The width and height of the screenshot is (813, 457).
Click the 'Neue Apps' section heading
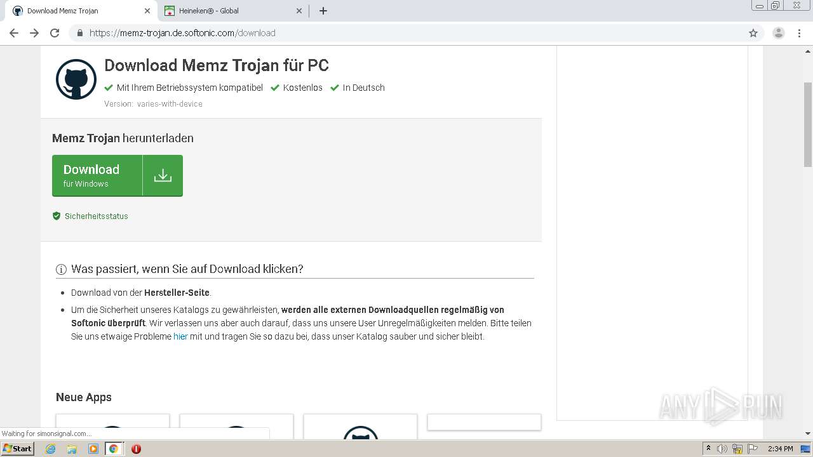pos(84,397)
